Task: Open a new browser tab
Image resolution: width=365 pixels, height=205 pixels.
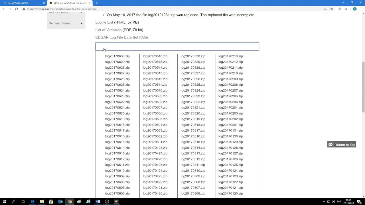Action: pyautogui.click(x=97, y=3)
